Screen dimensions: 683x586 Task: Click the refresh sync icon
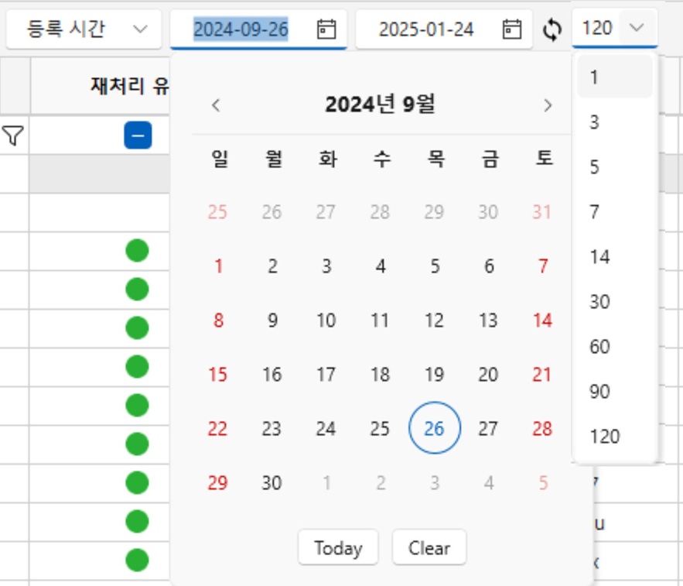click(552, 29)
